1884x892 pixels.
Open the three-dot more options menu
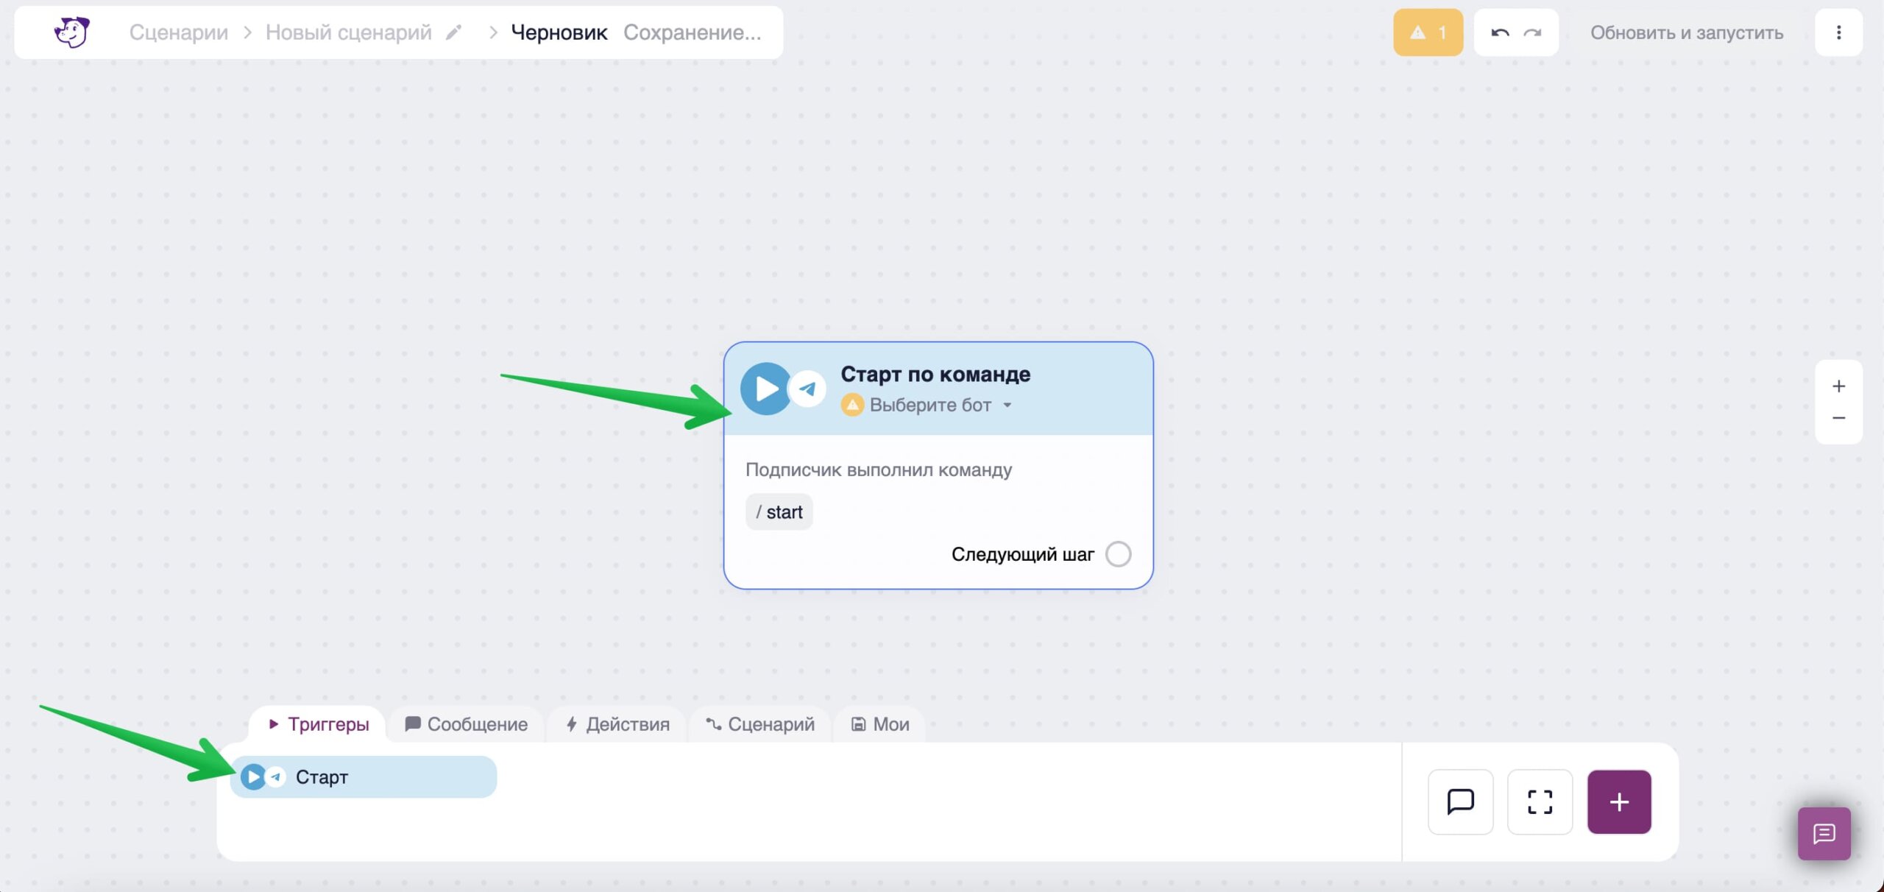coord(1838,32)
